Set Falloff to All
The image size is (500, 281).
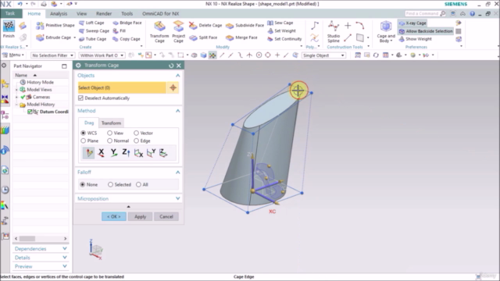tap(138, 184)
